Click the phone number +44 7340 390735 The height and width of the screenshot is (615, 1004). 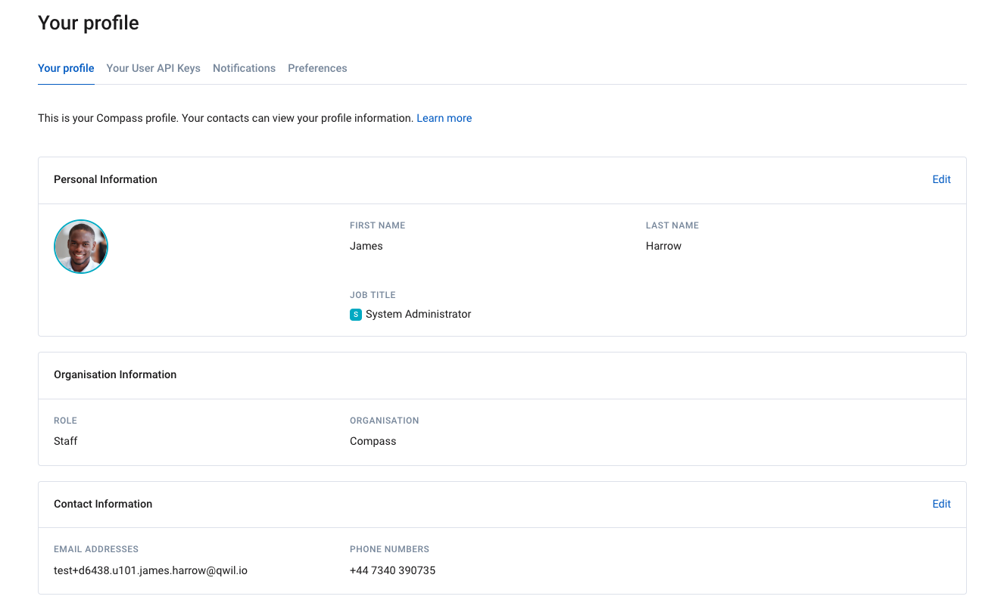click(x=392, y=570)
